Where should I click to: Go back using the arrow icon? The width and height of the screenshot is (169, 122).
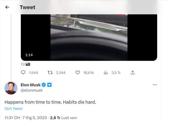pyautogui.click(x=7, y=7)
